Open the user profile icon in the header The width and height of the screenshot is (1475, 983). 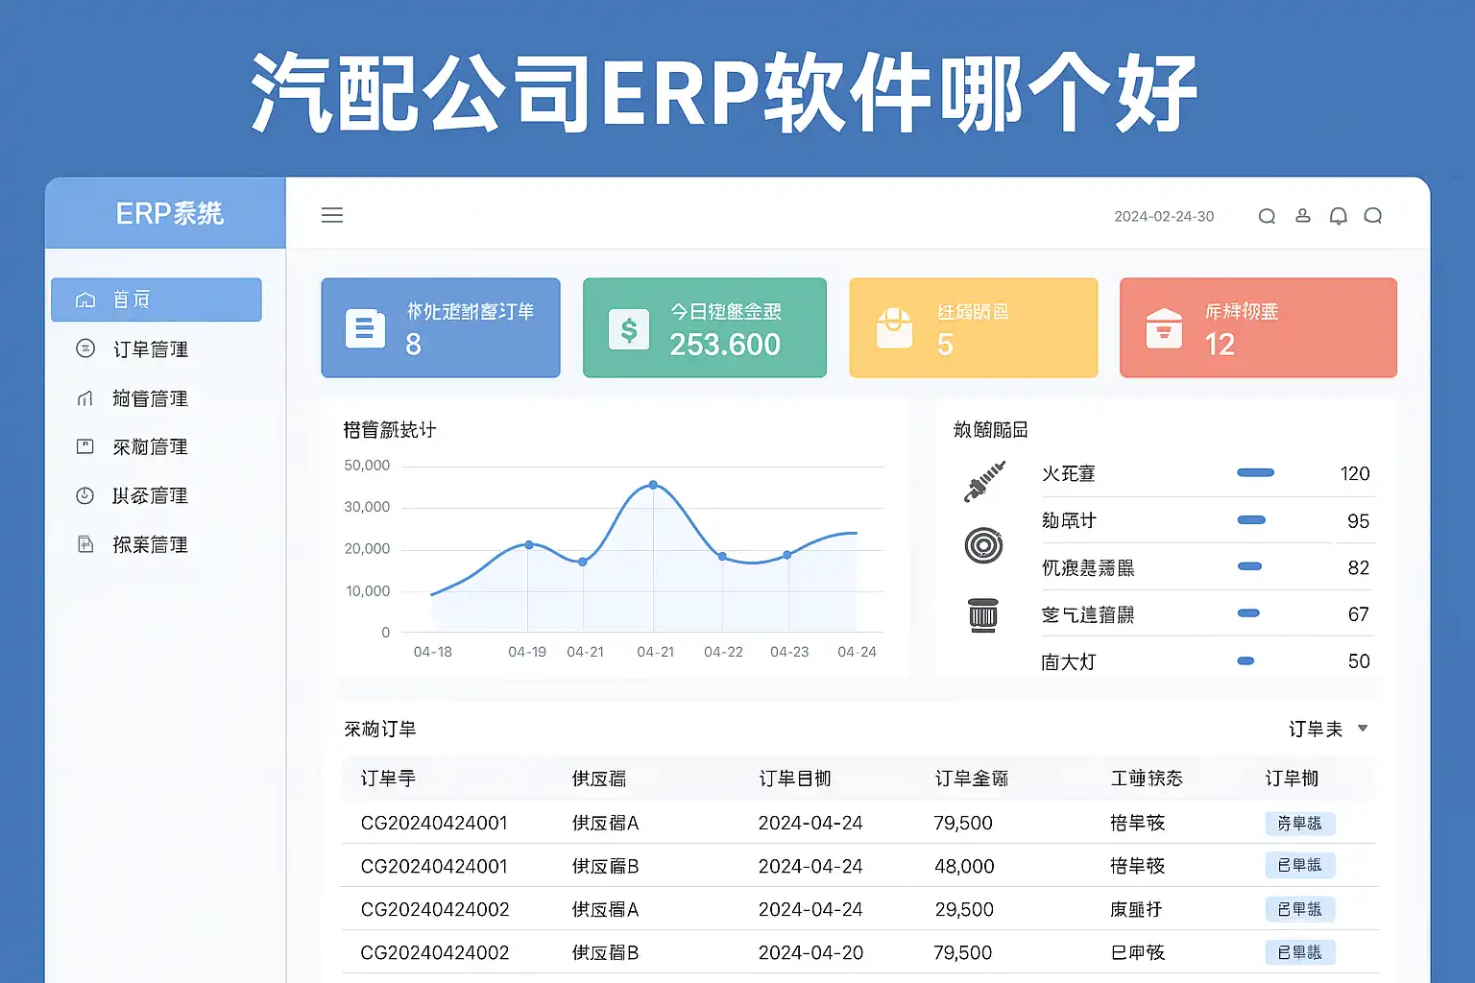(1302, 216)
